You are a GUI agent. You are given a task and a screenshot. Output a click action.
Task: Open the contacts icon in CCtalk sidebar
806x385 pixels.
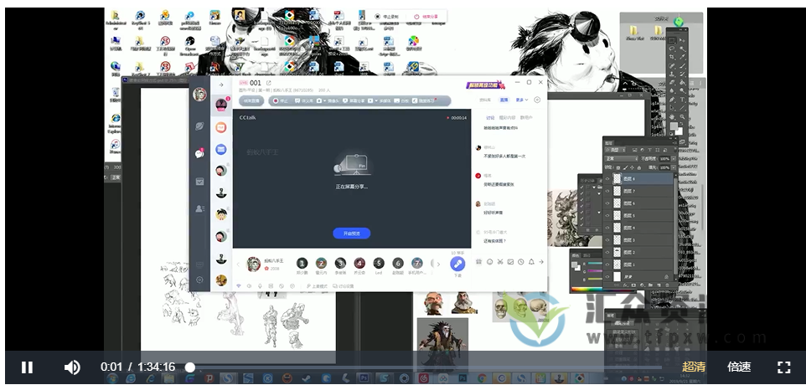(x=199, y=208)
